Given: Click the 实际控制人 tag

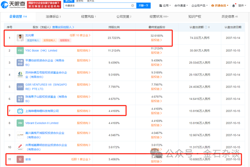Looking at the screenshot, I should 49,40.
